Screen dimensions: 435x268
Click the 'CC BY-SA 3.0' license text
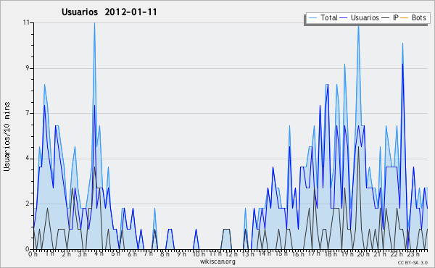tap(413, 262)
